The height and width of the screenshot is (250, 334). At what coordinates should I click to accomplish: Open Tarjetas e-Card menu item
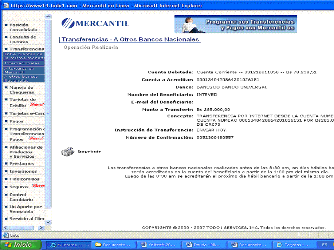pyautogui.click(x=27, y=113)
